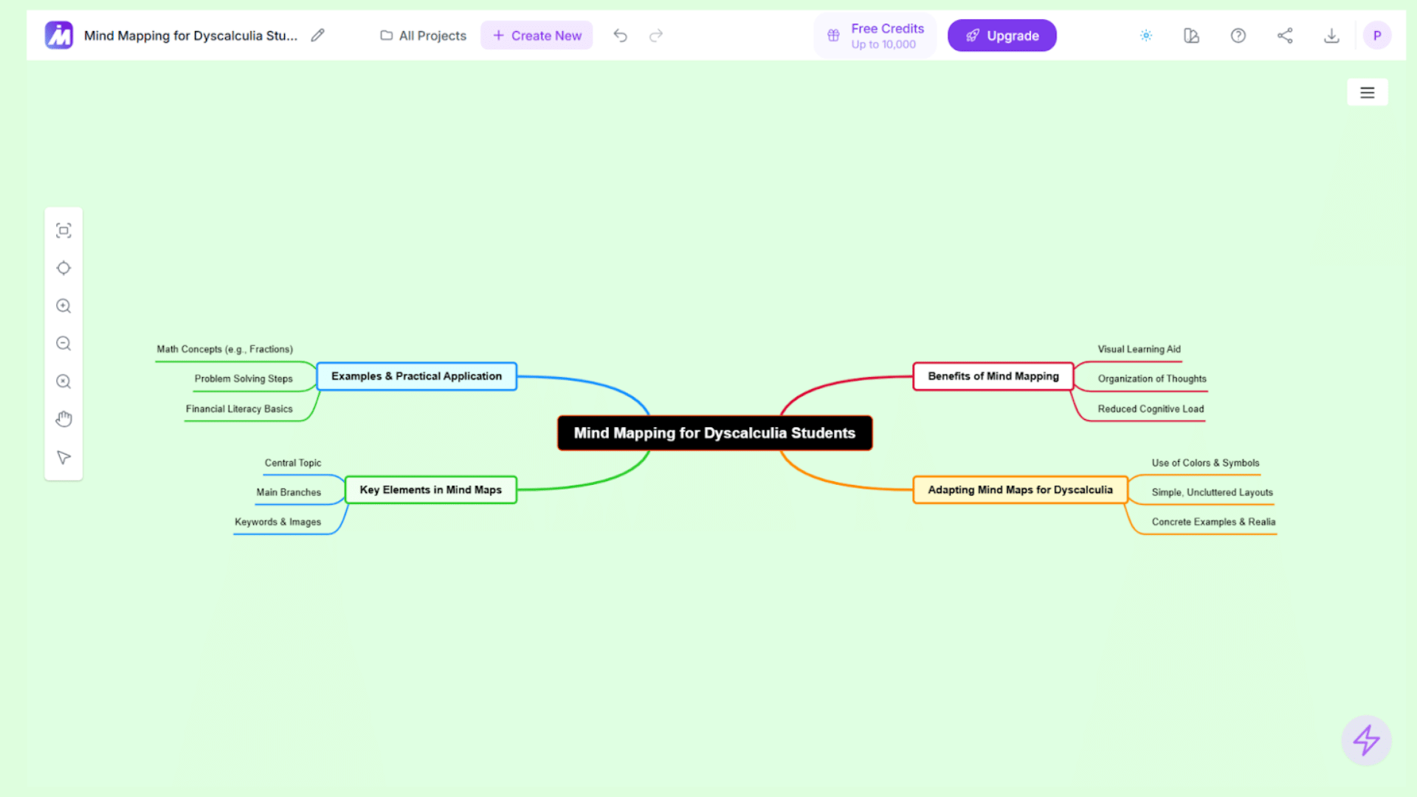This screenshot has width=1417, height=797.
Task: Select the pointer selection tool
Action: coord(63,458)
